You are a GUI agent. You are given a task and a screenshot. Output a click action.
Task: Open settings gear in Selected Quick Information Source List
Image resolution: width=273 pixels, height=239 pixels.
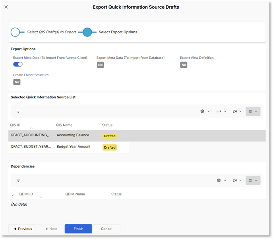point(202,111)
